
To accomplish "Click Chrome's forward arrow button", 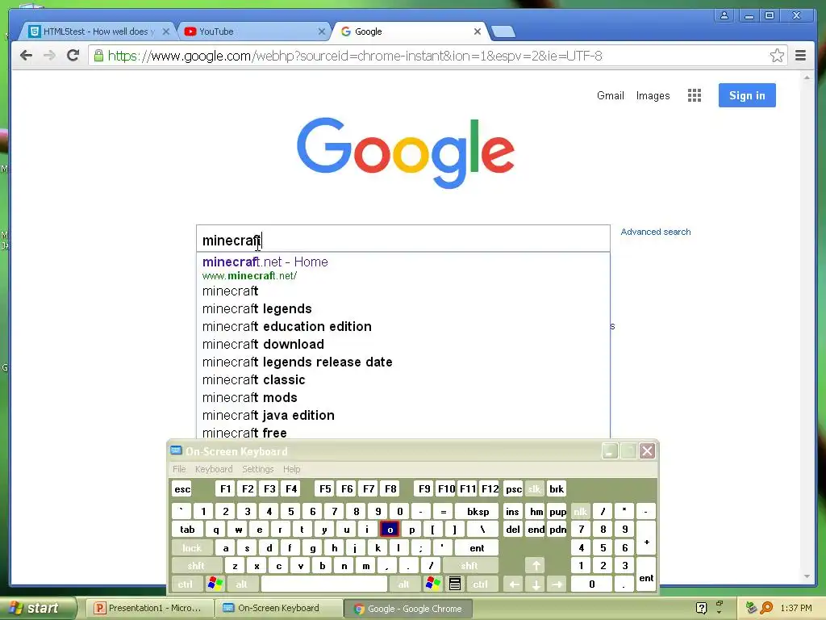I will (x=49, y=56).
